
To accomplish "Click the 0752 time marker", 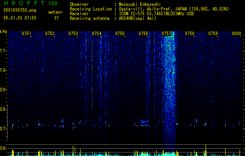I will [x=50, y=34].
